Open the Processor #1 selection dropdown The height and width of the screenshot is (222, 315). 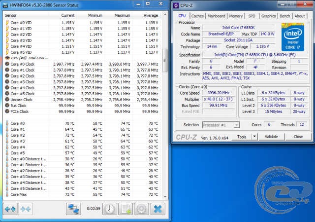click(x=221, y=125)
